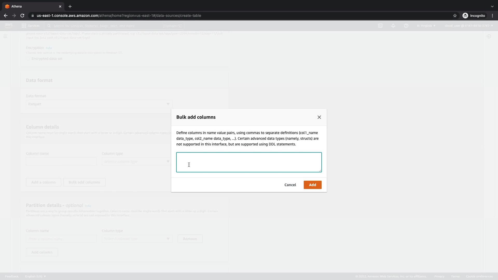Toggle the Encrypted data set checkbox
498x280 pixels.
click(x=28, y=59)
